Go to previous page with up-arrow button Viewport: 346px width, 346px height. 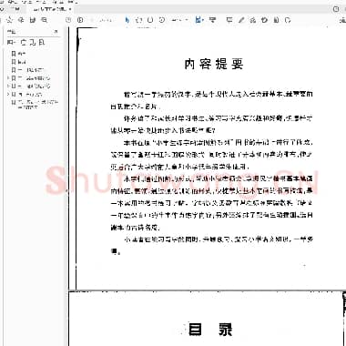68,20
